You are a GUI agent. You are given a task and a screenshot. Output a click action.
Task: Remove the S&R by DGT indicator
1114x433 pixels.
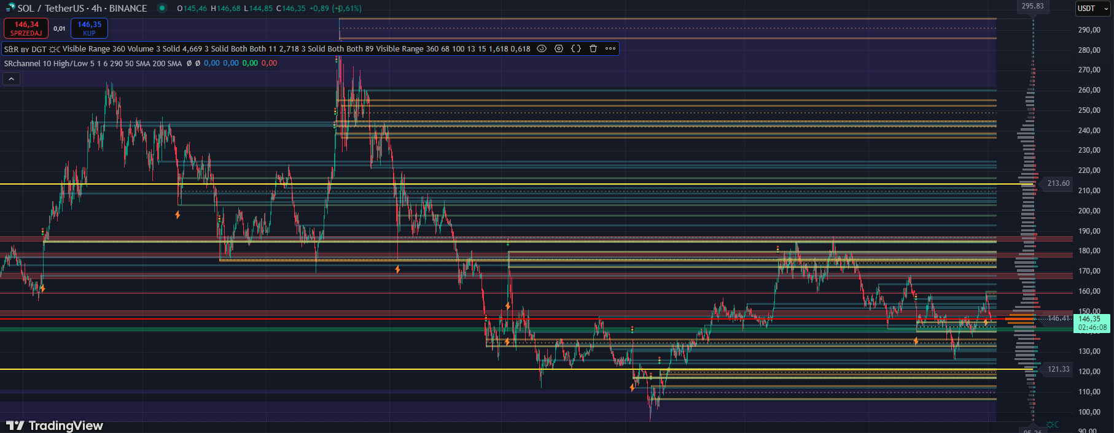click(593, 48)
